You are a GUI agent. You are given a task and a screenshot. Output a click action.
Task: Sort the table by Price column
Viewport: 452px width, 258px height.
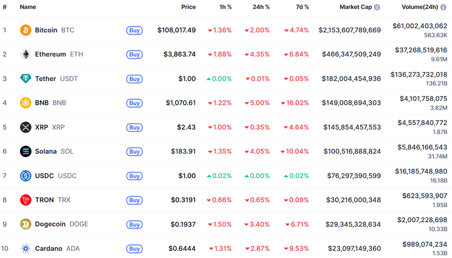pos(188,7)
